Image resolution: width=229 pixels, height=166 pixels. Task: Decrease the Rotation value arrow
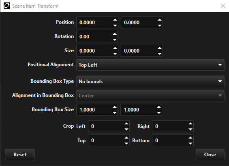tap(115, 40)
